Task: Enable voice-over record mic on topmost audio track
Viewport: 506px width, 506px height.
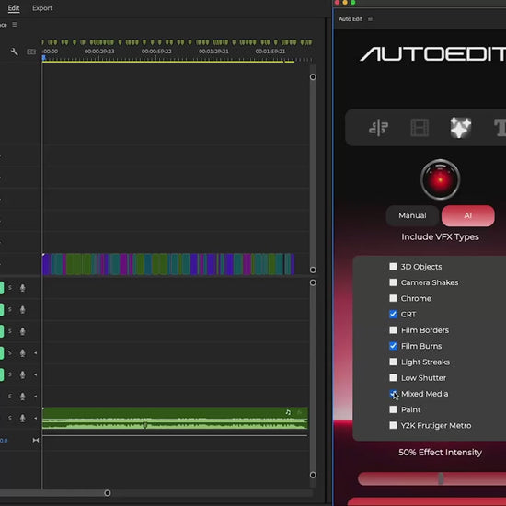Action: [23, 288]
